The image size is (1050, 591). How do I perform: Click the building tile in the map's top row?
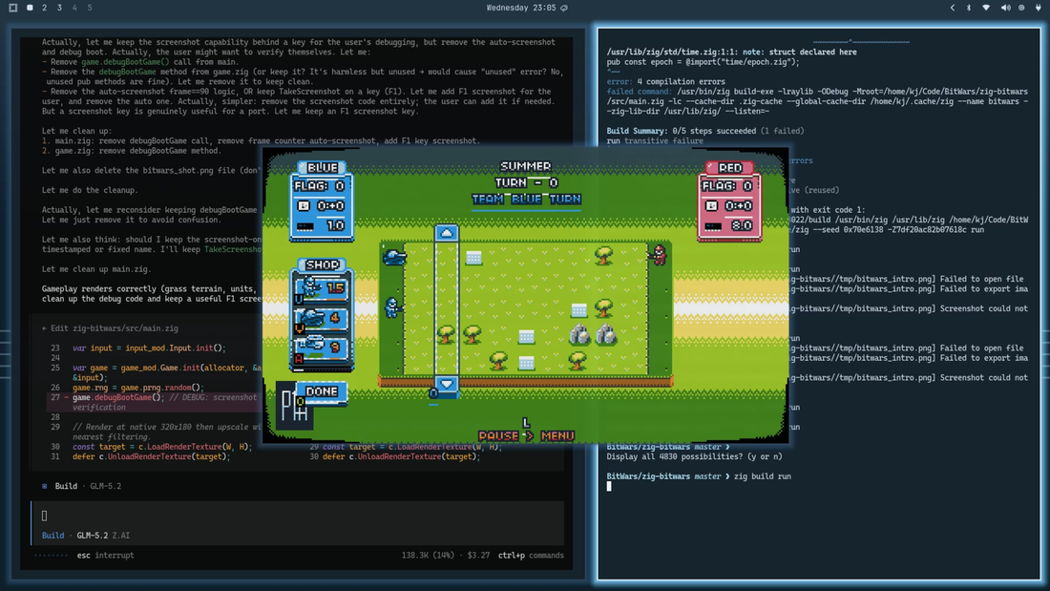coord(474,257)
